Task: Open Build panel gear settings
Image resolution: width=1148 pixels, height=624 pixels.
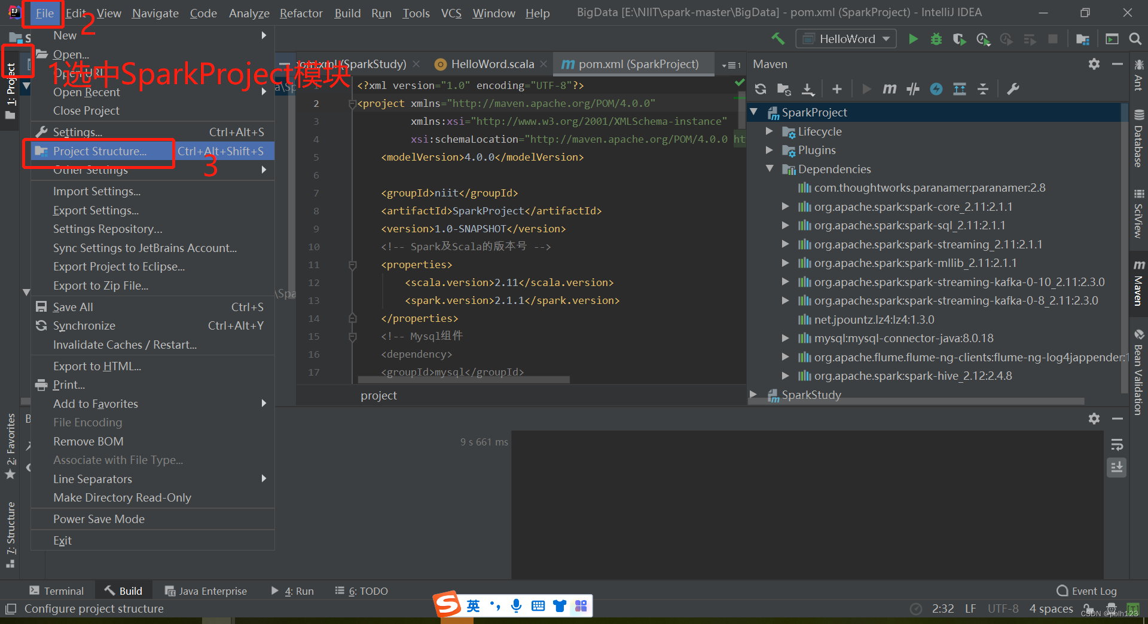Action: (1094, 419)
